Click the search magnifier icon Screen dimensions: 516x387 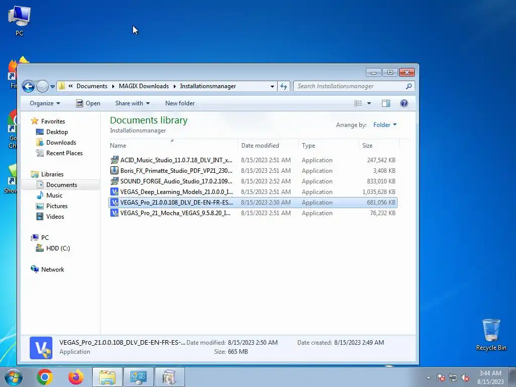(x=409, y=86)
